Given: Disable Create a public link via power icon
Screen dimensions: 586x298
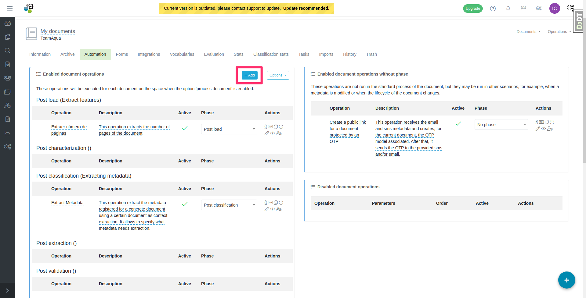Looking at the screenshot, I should coord(552,122).
